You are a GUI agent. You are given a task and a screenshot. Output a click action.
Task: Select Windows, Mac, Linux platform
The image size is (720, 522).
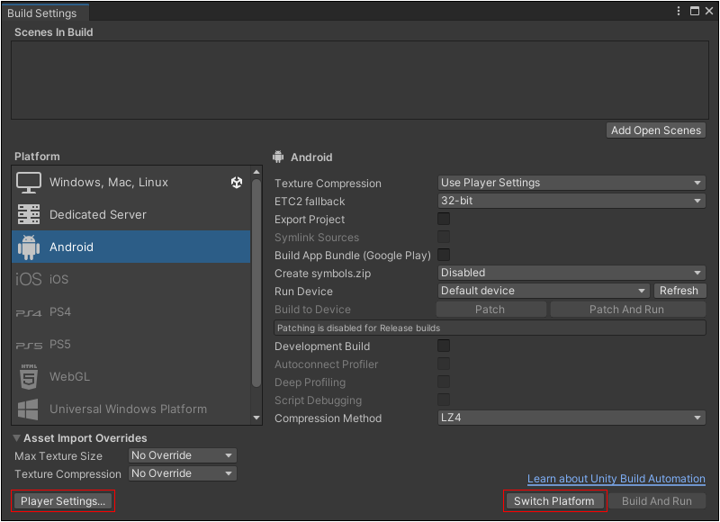[130, 183]
